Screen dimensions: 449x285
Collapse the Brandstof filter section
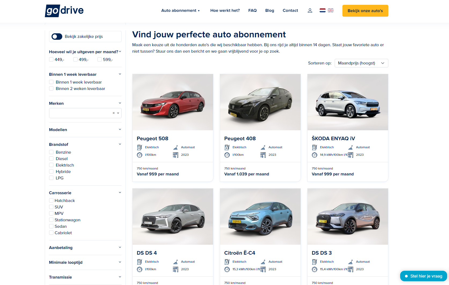click(85, 145)
